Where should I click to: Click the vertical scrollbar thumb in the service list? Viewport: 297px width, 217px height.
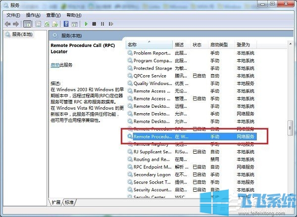click(291, 129)
